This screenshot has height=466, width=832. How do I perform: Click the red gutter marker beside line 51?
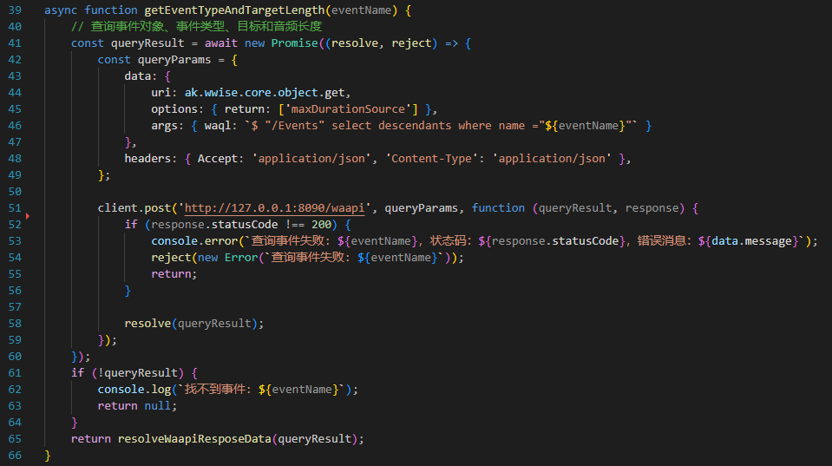click(28, 213)
